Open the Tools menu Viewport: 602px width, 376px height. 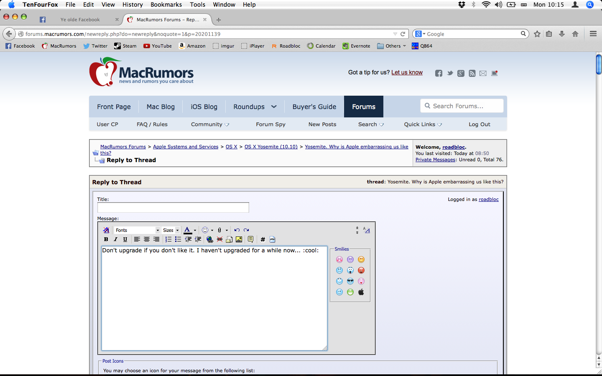pos(197,5)
